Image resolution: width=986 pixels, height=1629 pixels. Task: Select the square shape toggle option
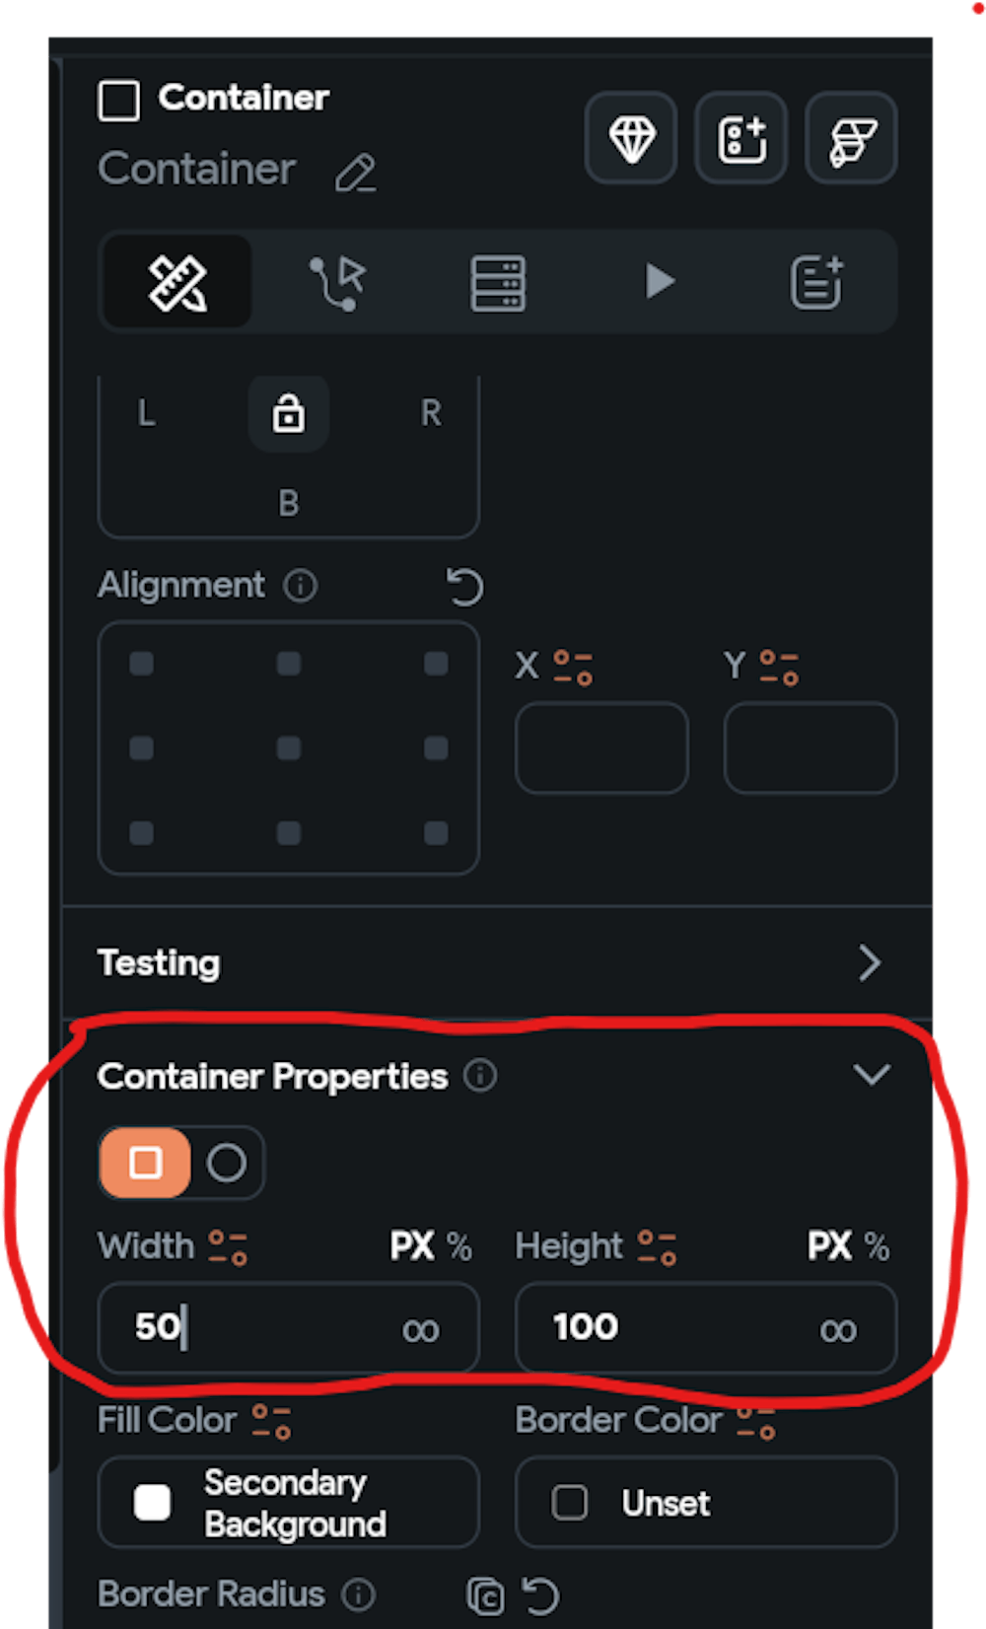pyautogui.click(x=144, y=1164)
